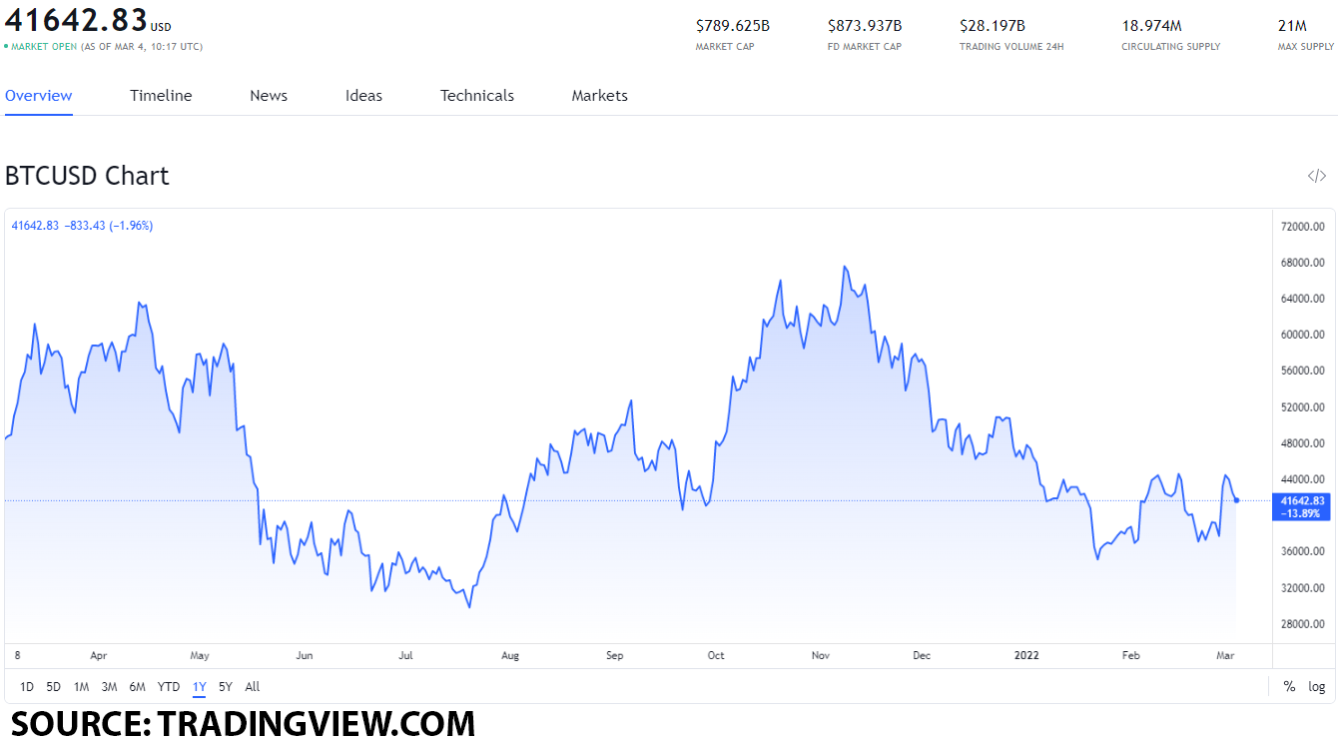Click the $873.937B FD market cap value
1338x743 pixels.
865,26
